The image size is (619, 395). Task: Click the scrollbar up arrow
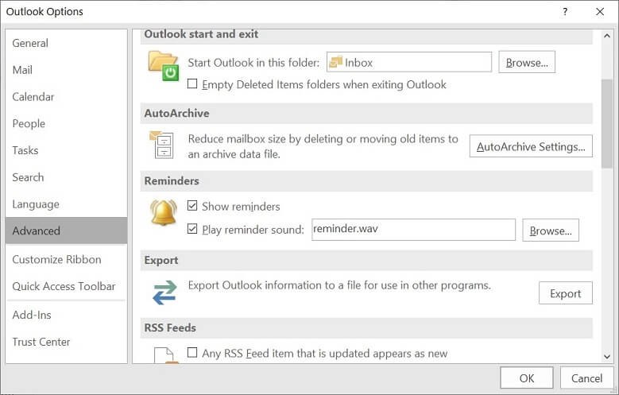(607, 36)
